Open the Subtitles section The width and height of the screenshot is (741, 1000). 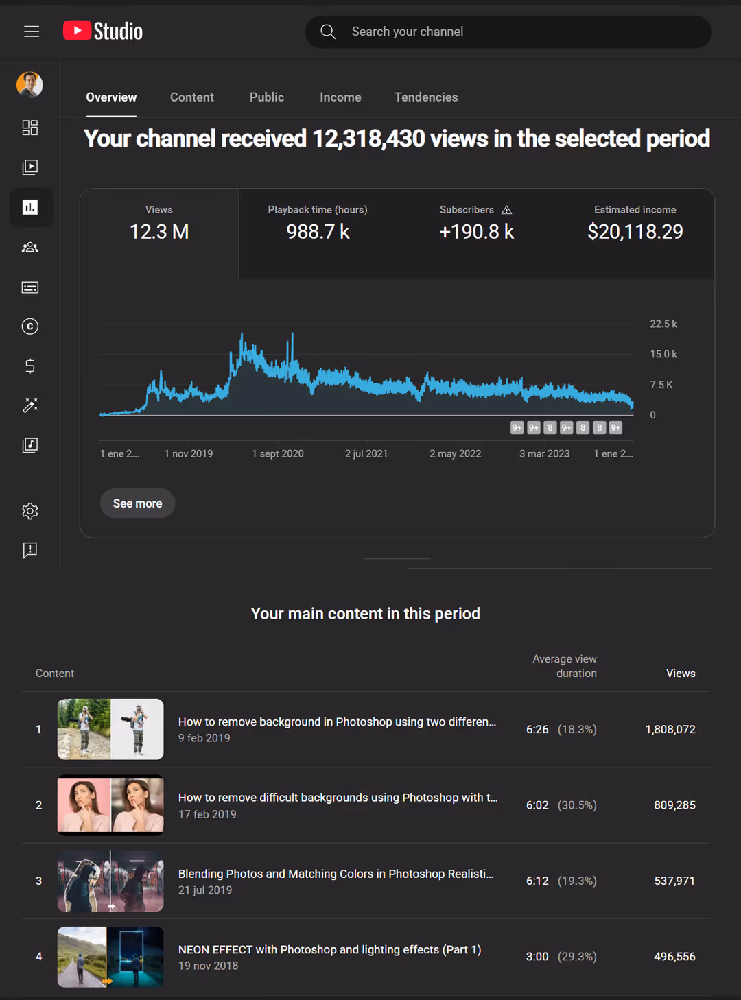pos(30,287)
